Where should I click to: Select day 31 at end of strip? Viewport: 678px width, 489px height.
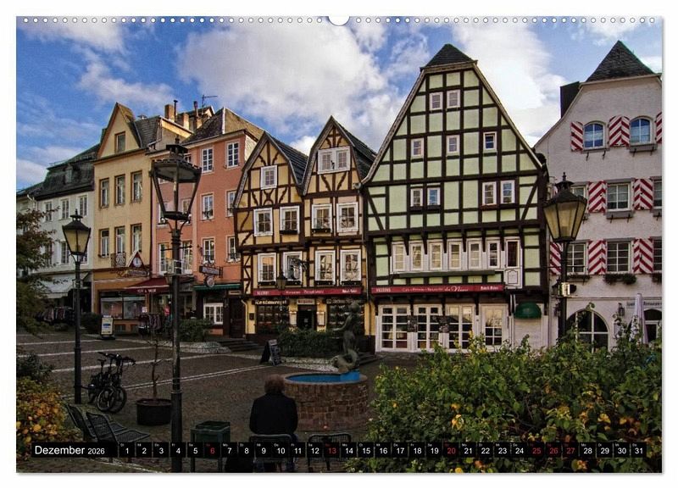click(638, 450)
